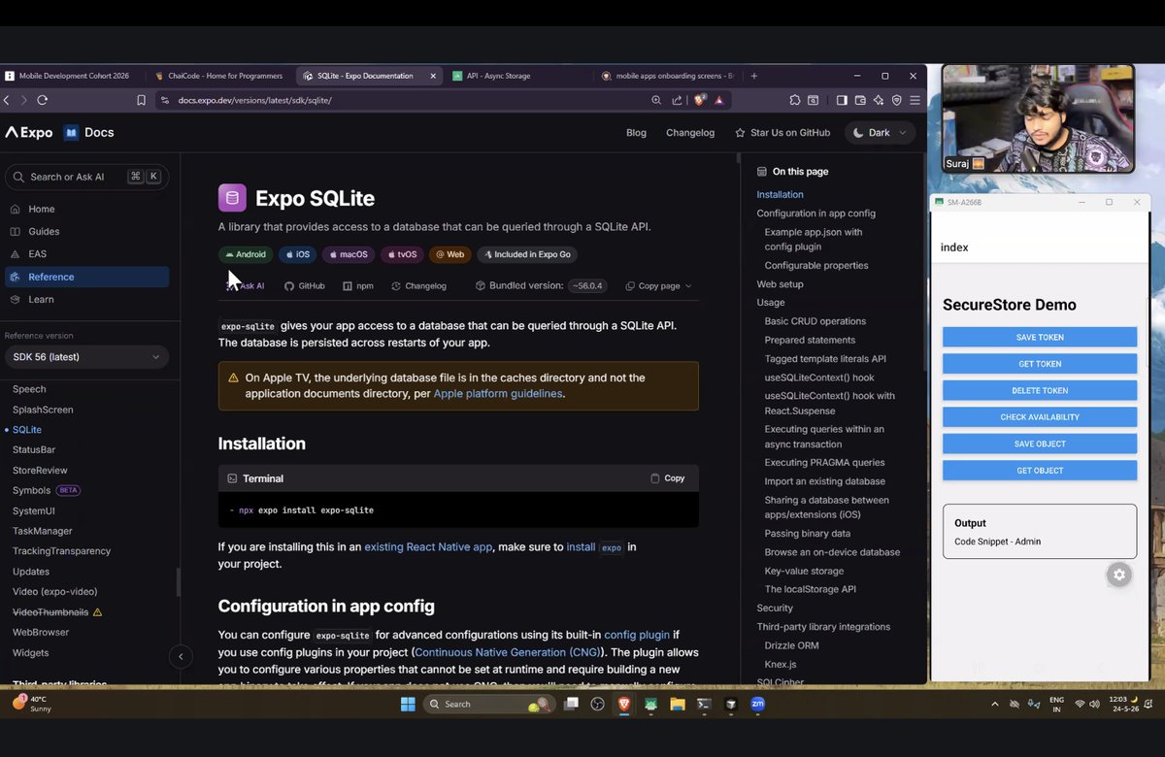Open weather widget on taskbar

(32, 704)
